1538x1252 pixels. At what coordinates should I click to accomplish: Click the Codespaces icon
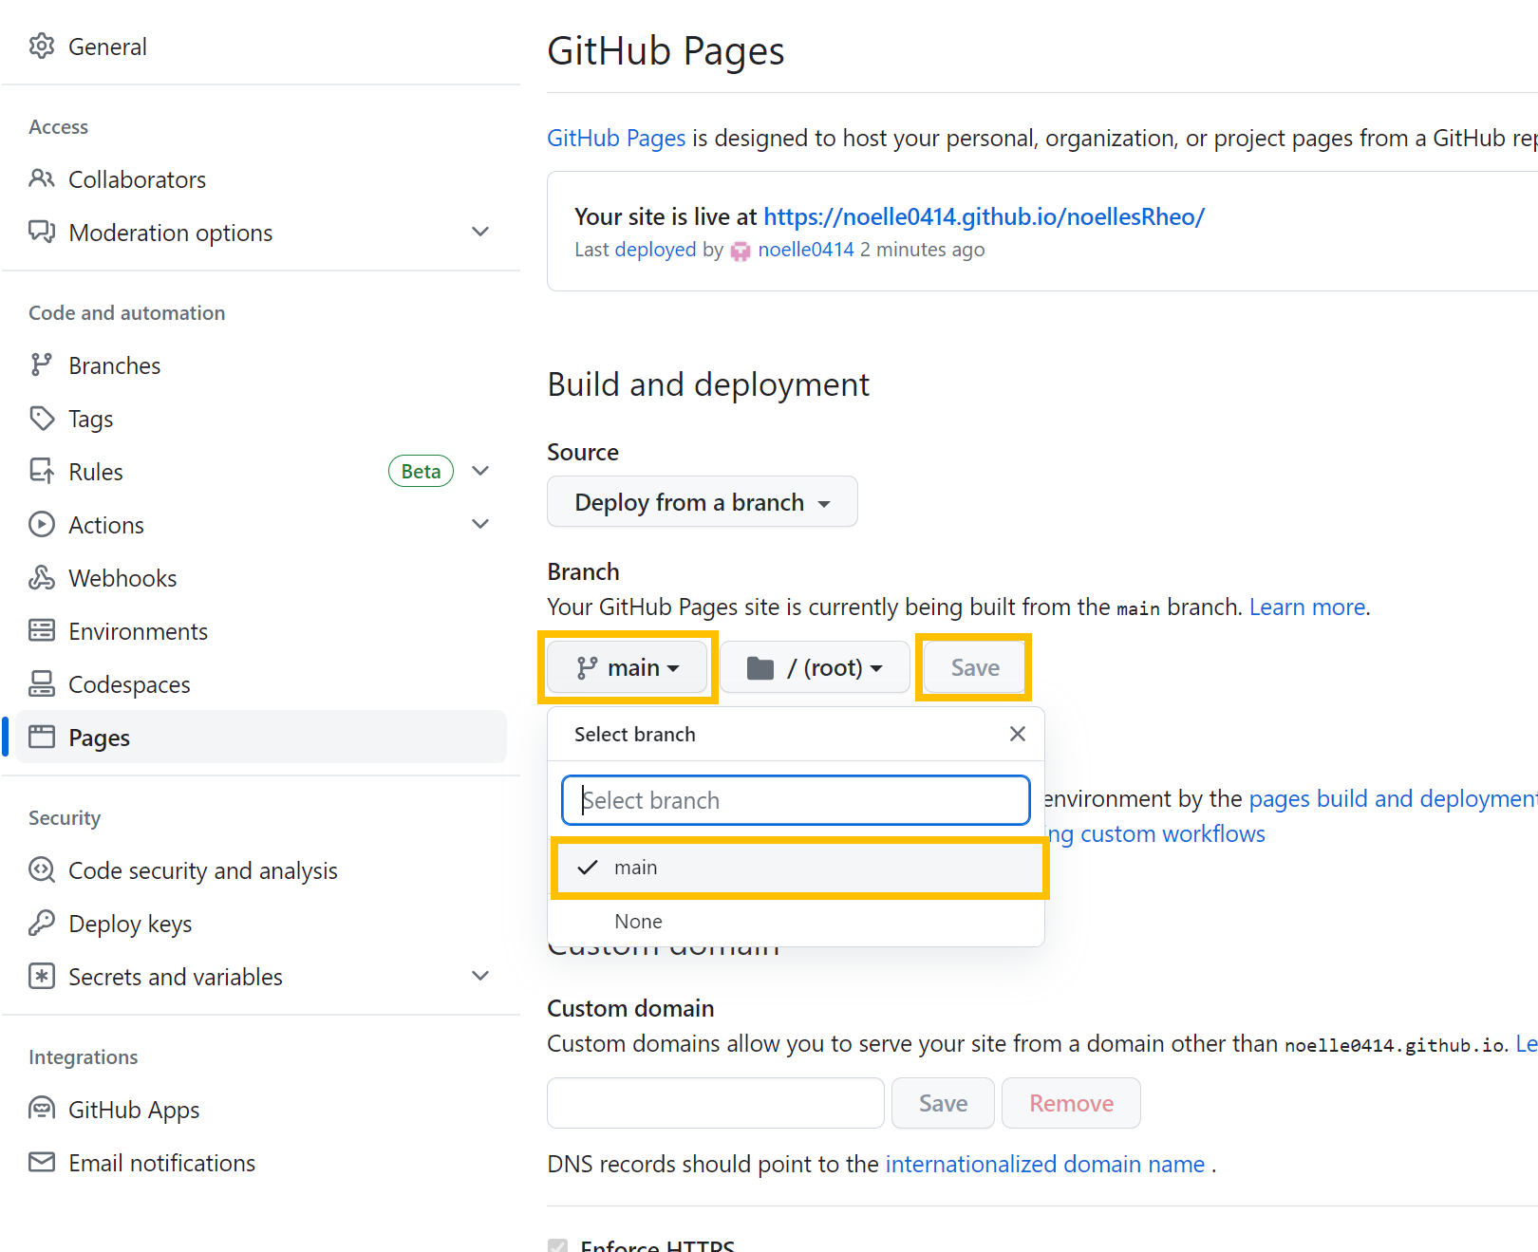[x=42, y=683]
